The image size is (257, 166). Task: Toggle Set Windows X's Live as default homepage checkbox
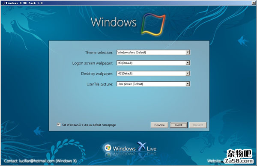click(59, 124)
